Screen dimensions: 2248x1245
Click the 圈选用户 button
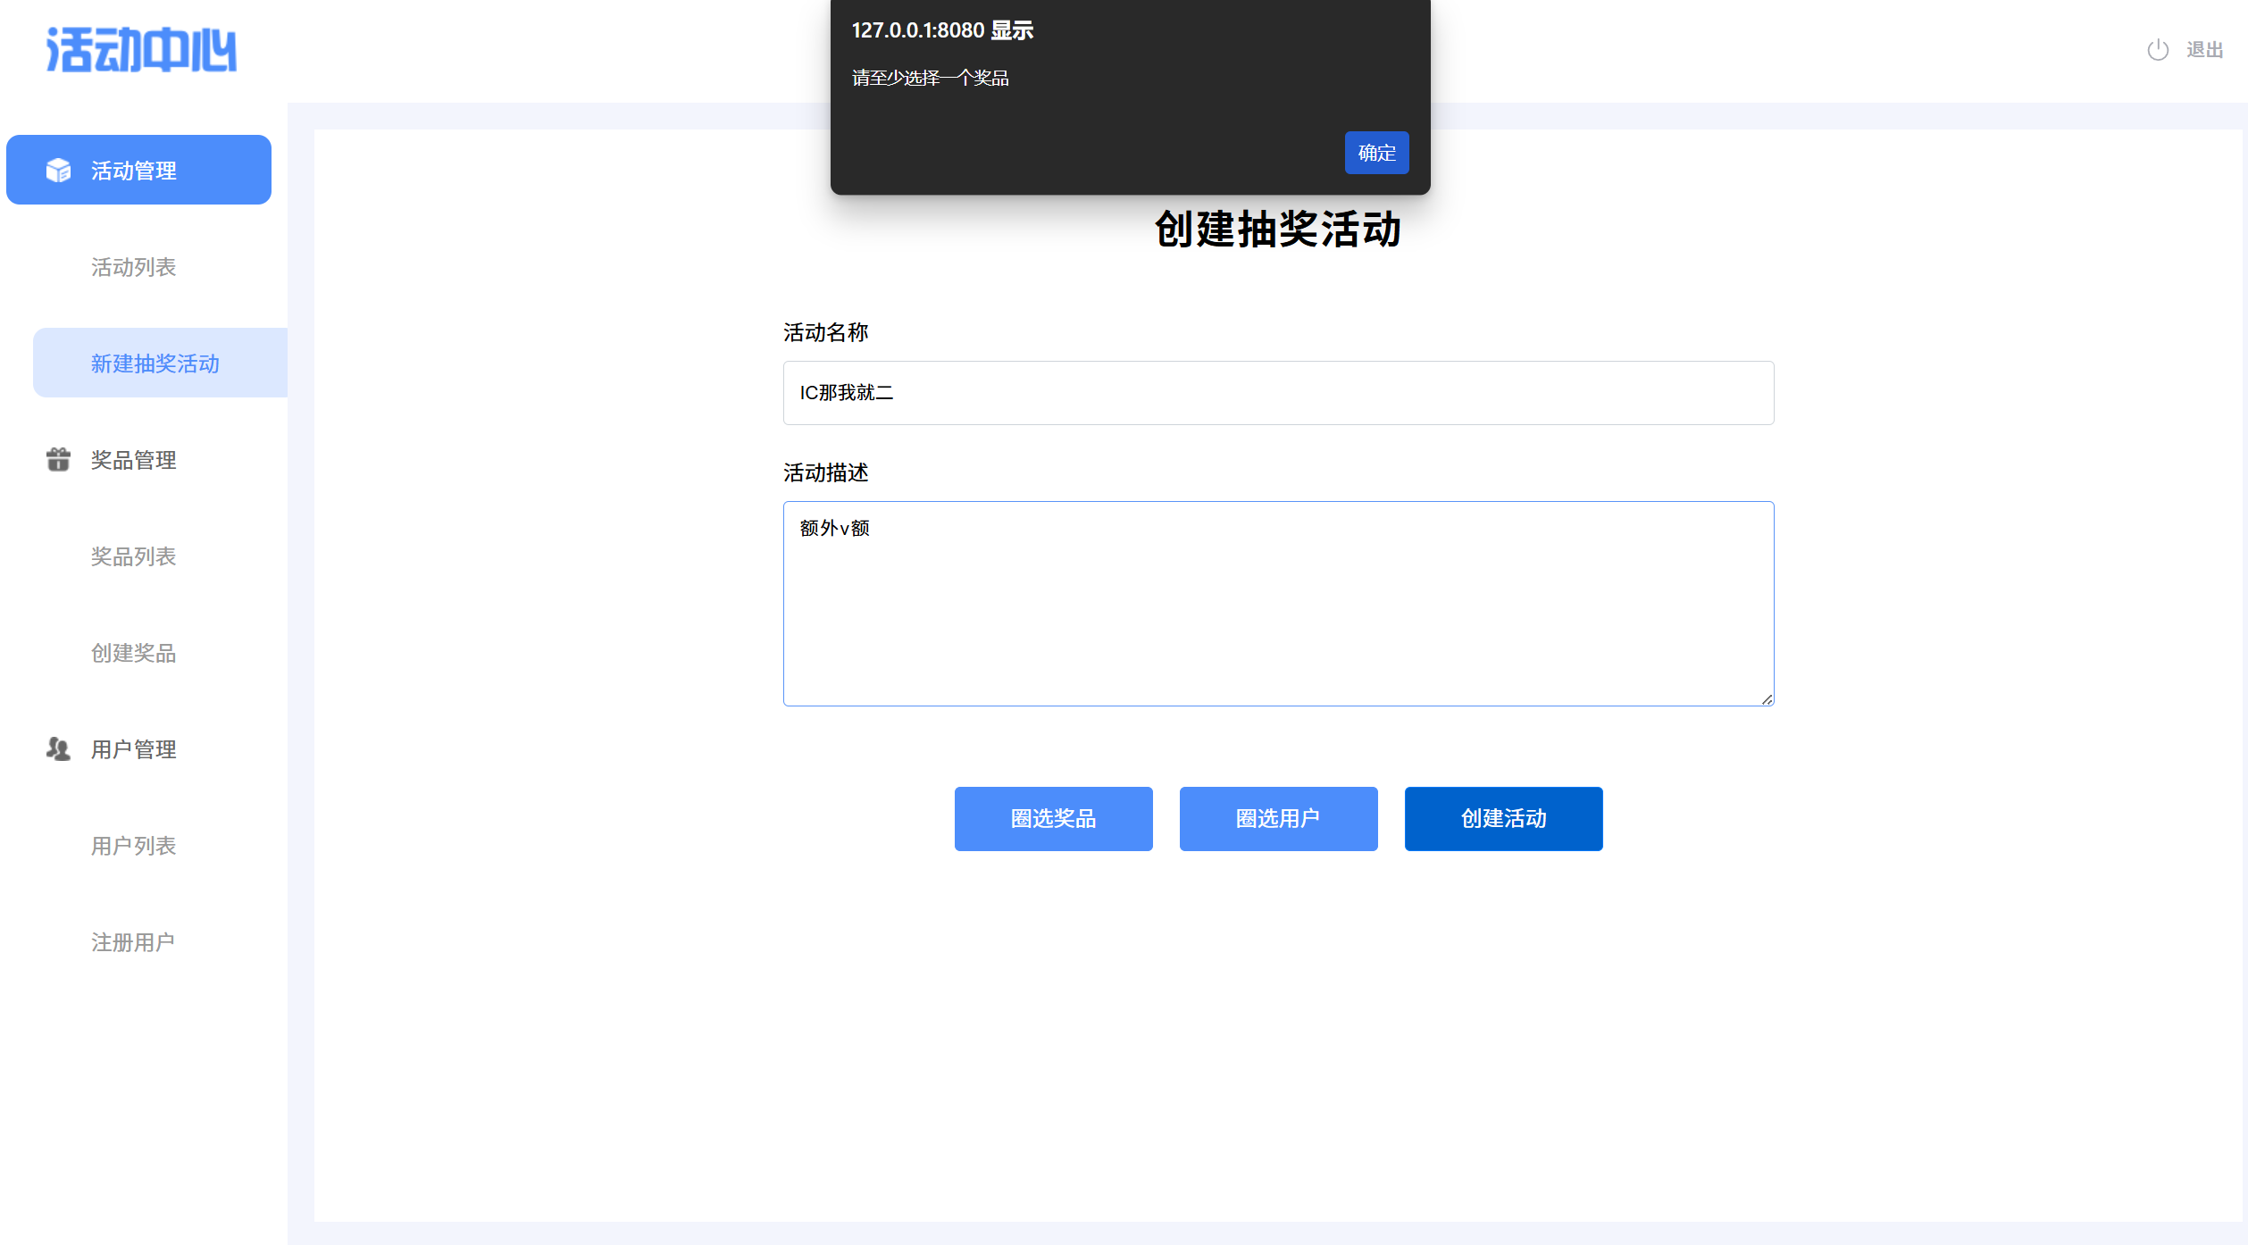coord(1278,818)
